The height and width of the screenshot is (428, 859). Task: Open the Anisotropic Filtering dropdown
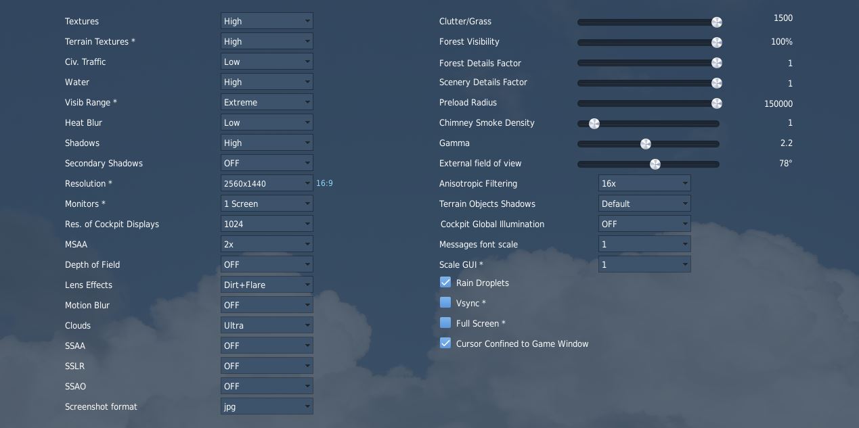click(644, 183)
